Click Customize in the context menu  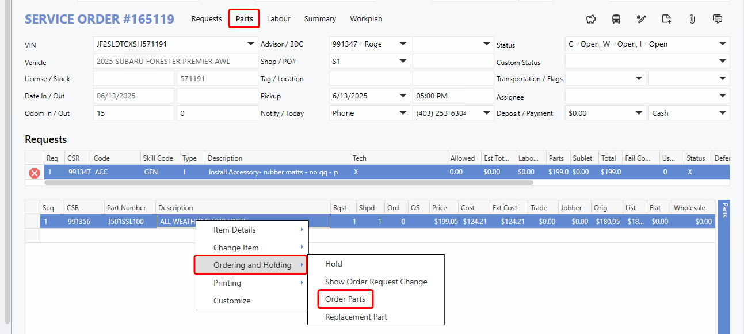232,301
